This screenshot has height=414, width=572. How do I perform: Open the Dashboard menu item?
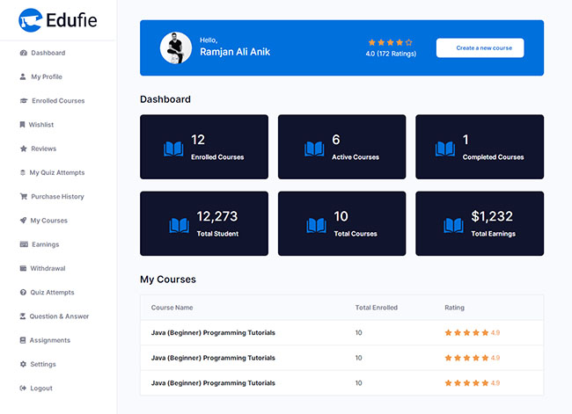click(48, 53)
